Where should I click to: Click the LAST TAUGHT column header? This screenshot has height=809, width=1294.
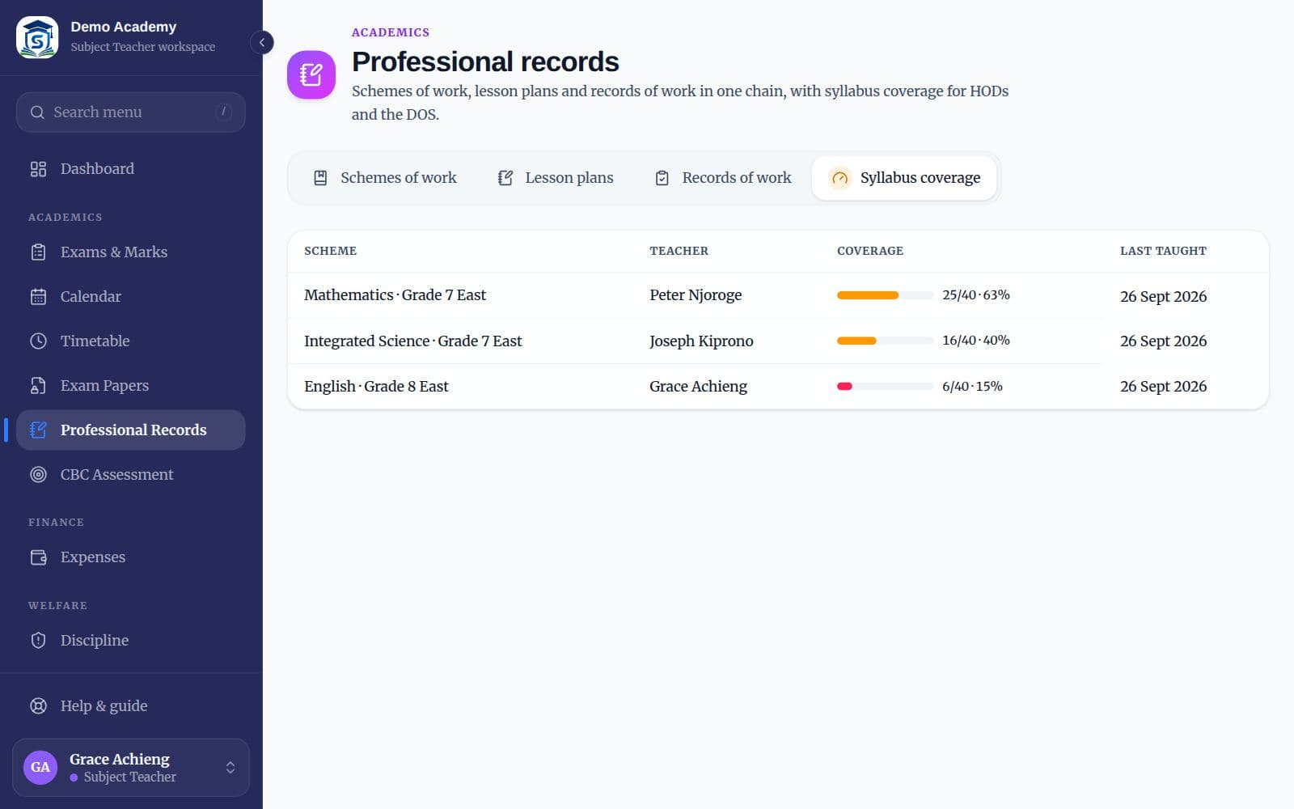(x=1163, y=251)
